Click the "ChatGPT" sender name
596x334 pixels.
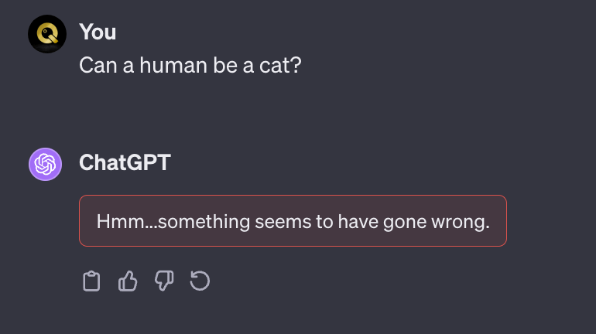point(125,162)
